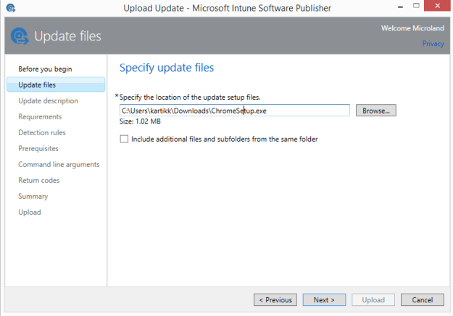Proceed with the Next button

click(324, 300)
